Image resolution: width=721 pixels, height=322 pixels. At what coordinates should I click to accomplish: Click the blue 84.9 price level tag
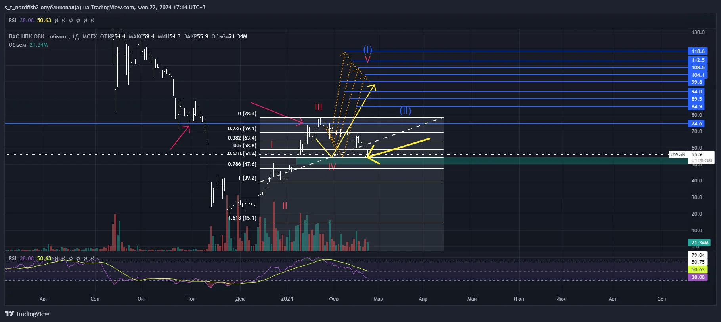697,107
